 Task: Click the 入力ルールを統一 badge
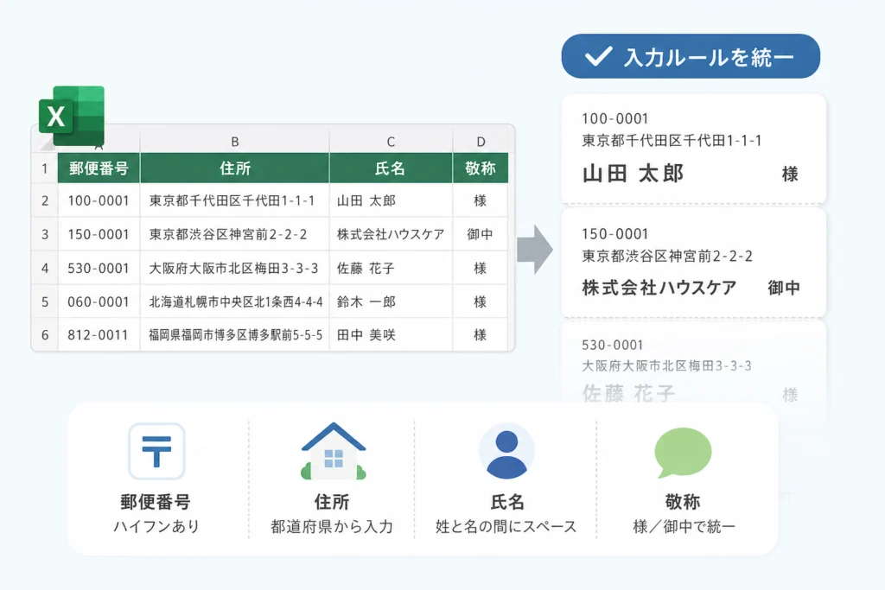point(691,56)
